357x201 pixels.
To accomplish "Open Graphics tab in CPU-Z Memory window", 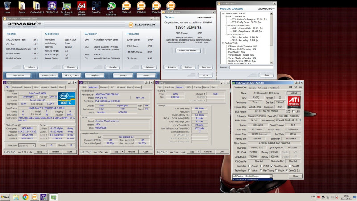I will click(197, 87).
